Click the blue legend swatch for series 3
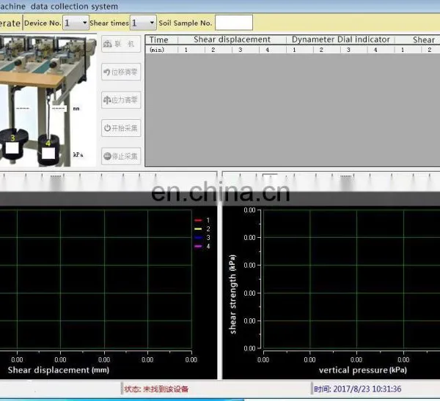Viewport: 440px width, 401px height. pos(198,238)
